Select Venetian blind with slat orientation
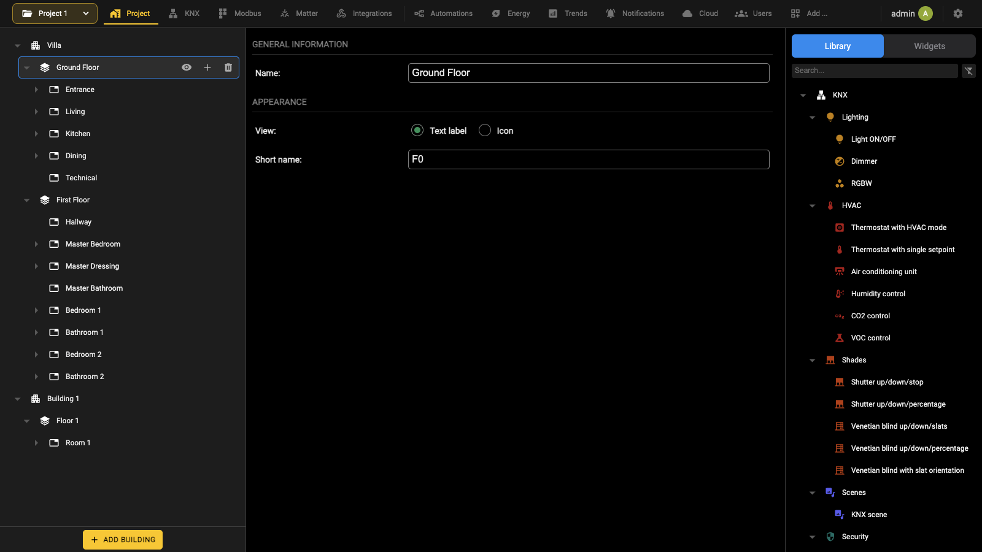The width and height of the screenshot is (982, 552). 907,470
